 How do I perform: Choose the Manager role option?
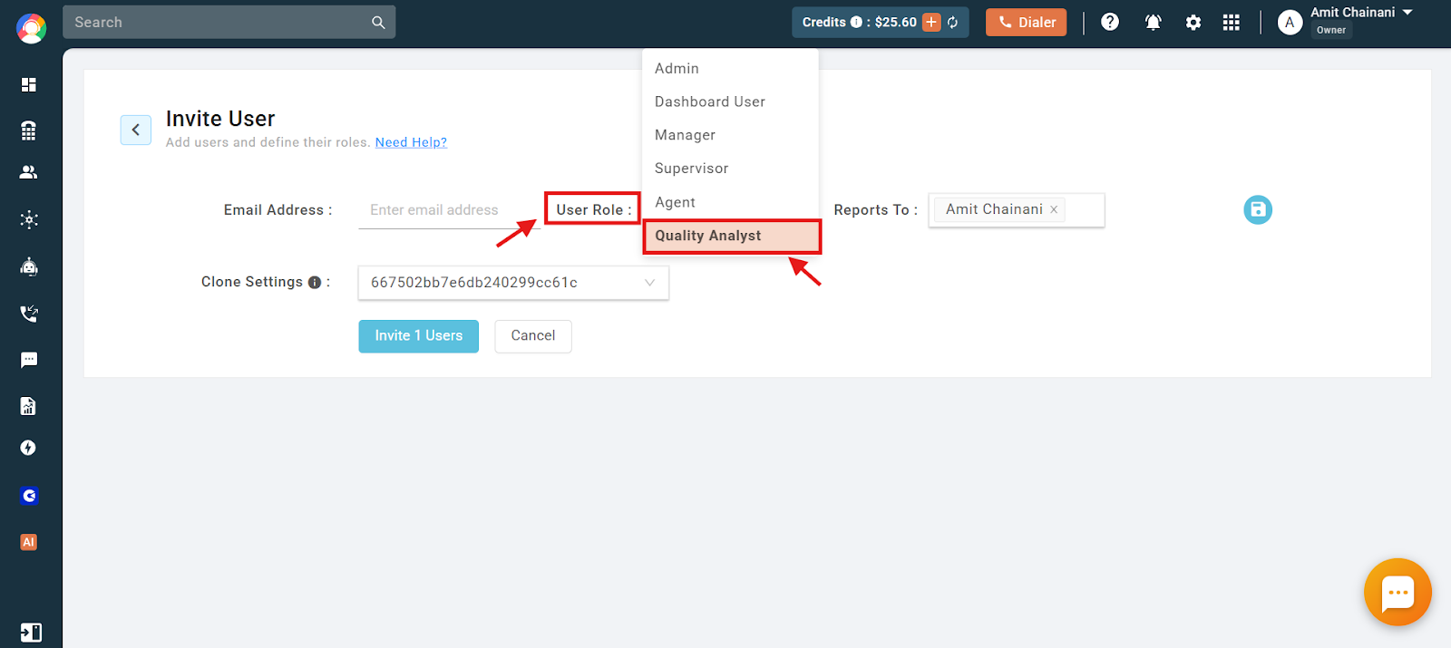[x=731, y=135]
